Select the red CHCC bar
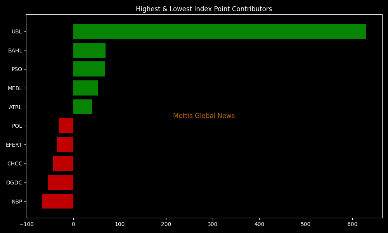388x233 pixels. [63, 163]
